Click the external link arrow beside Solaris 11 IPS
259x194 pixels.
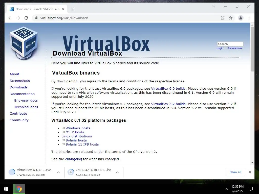(x=63, y=144)
